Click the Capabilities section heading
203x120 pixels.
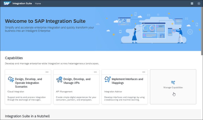click(x=14, y=58)
